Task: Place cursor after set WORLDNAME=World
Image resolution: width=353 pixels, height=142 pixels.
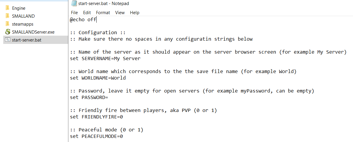Action: tap(126, 78)
